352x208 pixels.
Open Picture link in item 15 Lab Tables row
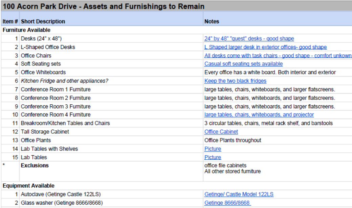coord(213,157)
